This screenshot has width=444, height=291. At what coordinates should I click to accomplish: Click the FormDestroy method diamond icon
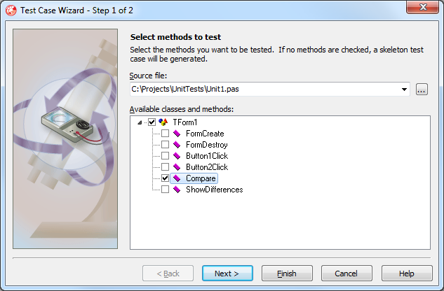177,145
